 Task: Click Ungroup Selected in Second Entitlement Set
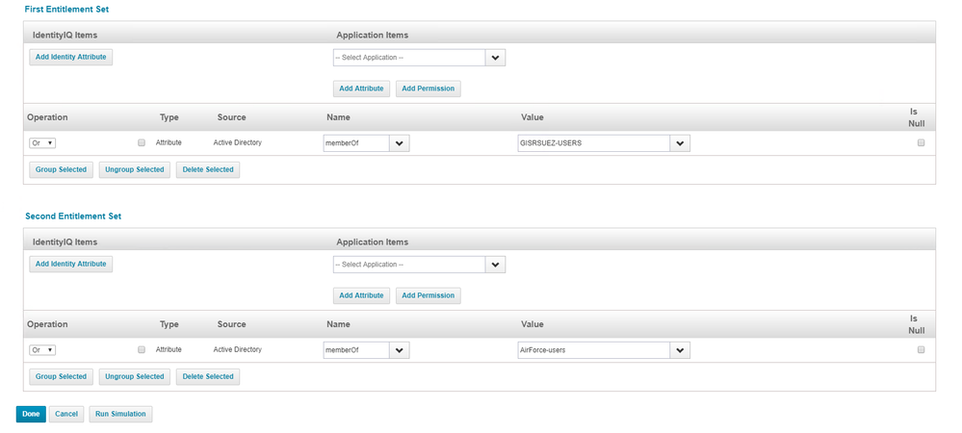pos(134,376)
